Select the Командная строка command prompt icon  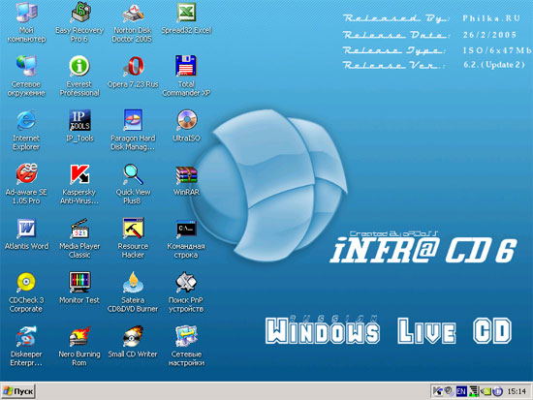[186, 229]
